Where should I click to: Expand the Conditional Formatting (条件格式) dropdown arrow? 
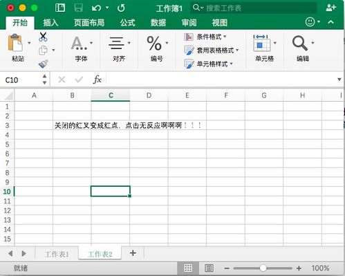(225, 37)
